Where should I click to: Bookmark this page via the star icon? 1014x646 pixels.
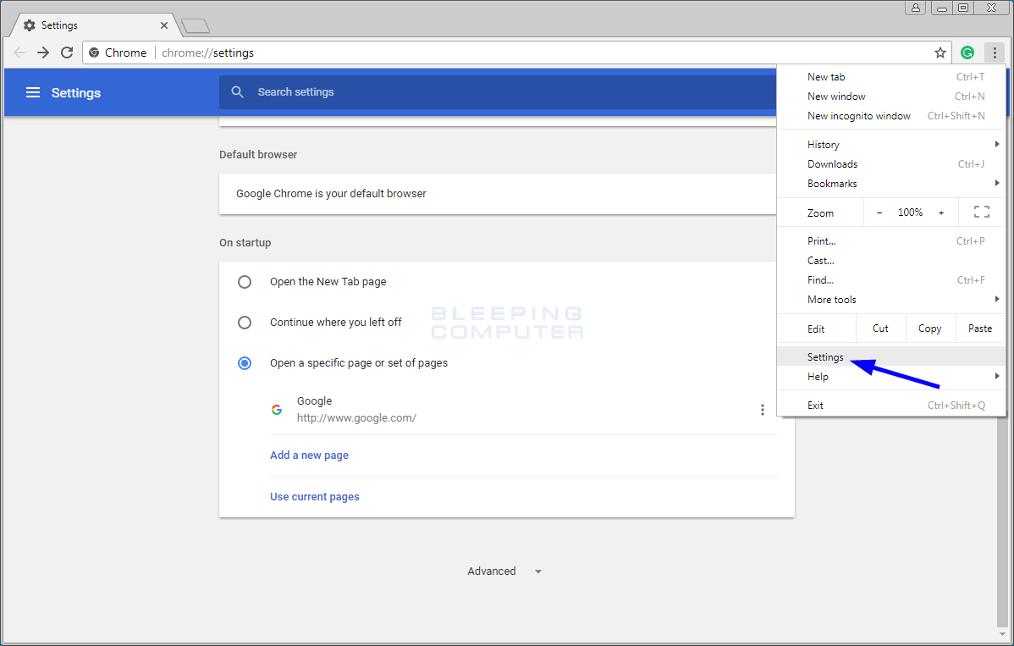pos(940,52)
